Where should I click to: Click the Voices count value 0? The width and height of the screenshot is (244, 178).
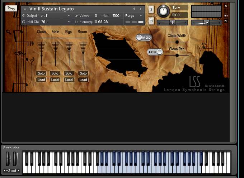pos(96,16)
